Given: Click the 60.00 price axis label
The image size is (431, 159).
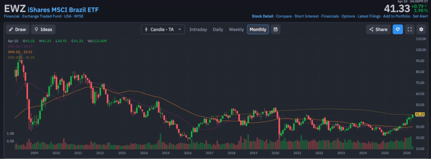Looking at the screenshot, I should [420, 94].
